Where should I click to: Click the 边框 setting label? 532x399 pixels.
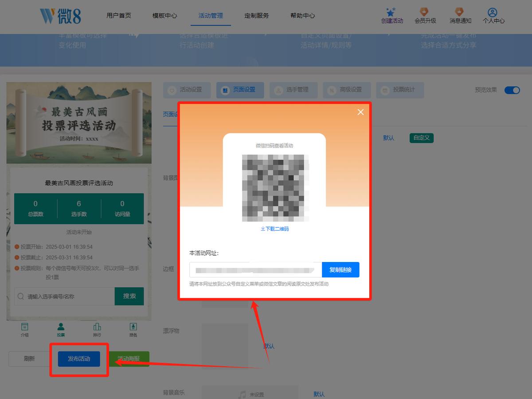pos(168,269)
